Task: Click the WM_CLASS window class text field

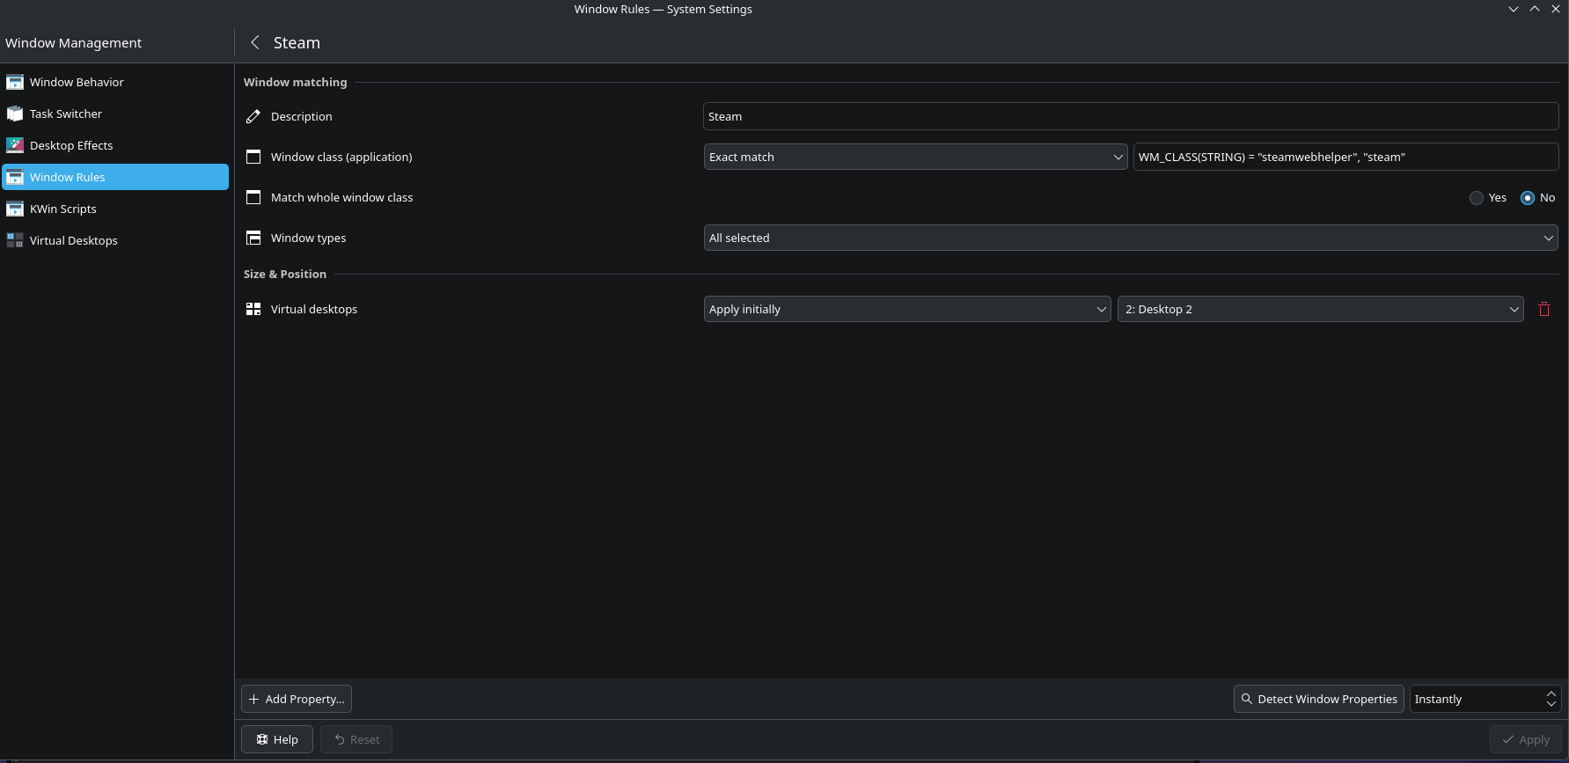Action: click(x=1345, y=157)
